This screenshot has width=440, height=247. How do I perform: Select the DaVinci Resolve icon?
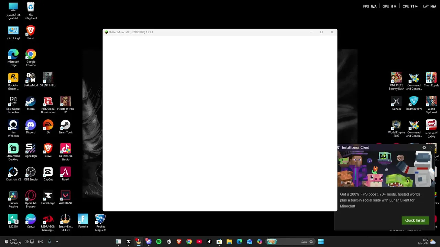coord(13,199)
